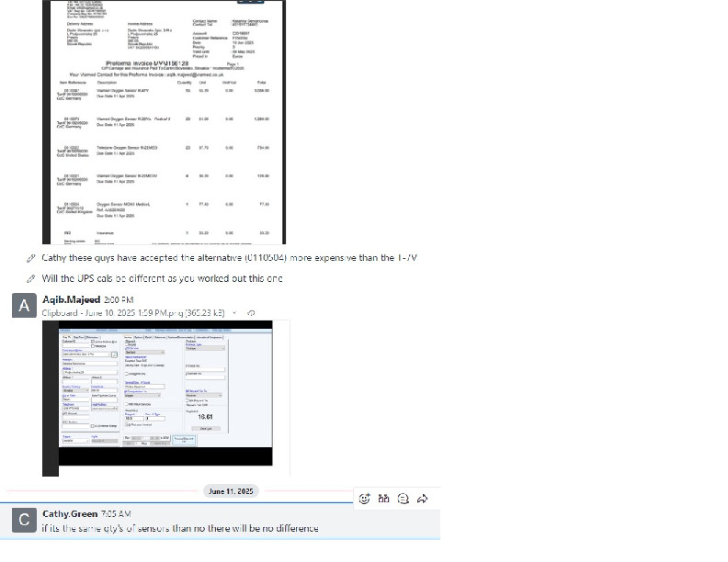Screen dimensions: 728x562
Task: Select the "Cathy these guys have accepted" message
Action: tap(230, 258)
